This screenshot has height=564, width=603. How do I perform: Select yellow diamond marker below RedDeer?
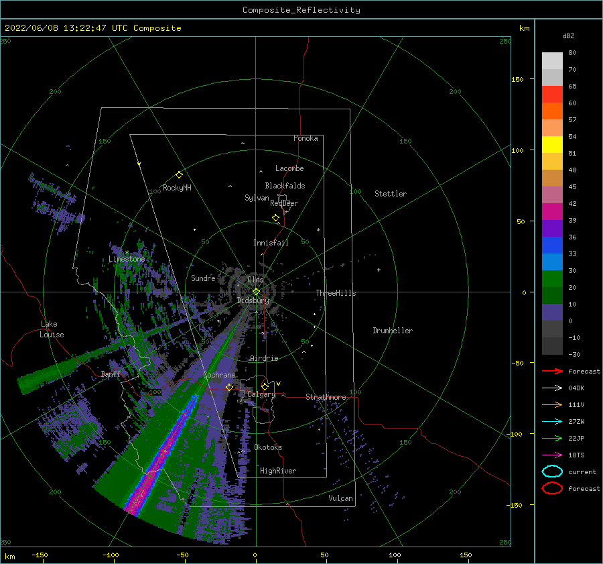click(276, 218)
